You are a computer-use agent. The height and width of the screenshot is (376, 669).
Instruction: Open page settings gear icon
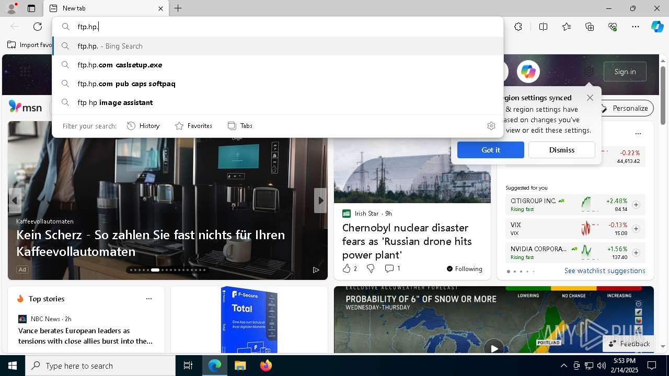(x=589, y=72)
